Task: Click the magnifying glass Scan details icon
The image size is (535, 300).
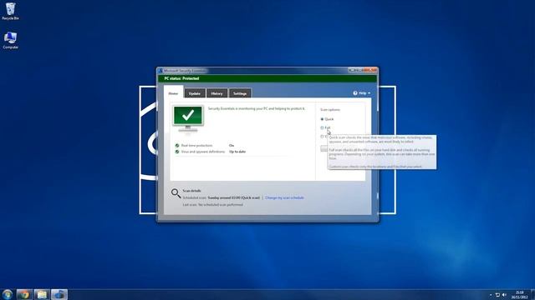Action: (x=176, y=193)
